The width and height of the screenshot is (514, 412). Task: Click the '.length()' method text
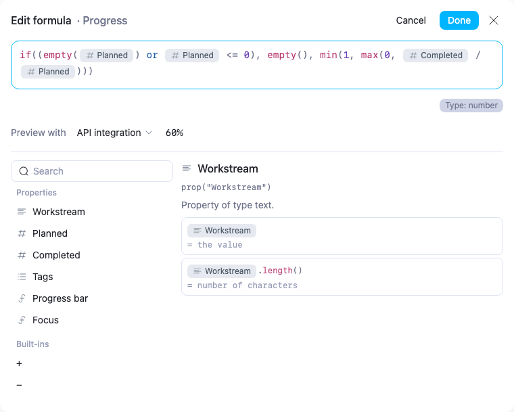coord(280,271)
